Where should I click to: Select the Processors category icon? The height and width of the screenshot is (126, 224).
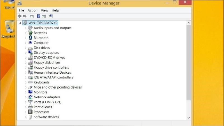click(x=30, y=112)
